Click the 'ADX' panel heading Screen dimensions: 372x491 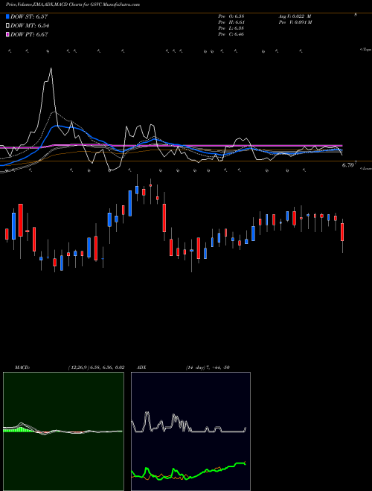pyautogui.click(x=141, y=368)
